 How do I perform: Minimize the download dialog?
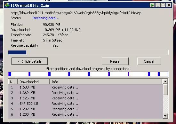pos(158,5)
